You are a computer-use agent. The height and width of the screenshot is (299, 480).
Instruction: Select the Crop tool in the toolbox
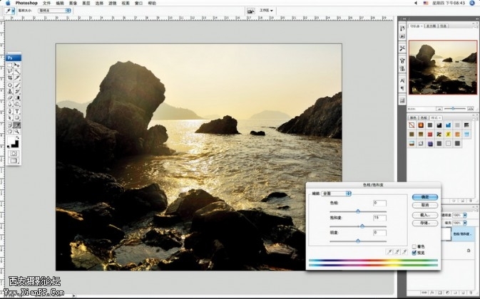[x=10, y=78]
